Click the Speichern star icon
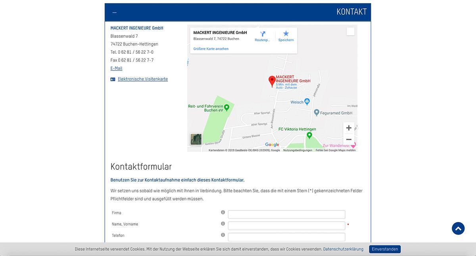The image size is (476, 256). [286, 34]
